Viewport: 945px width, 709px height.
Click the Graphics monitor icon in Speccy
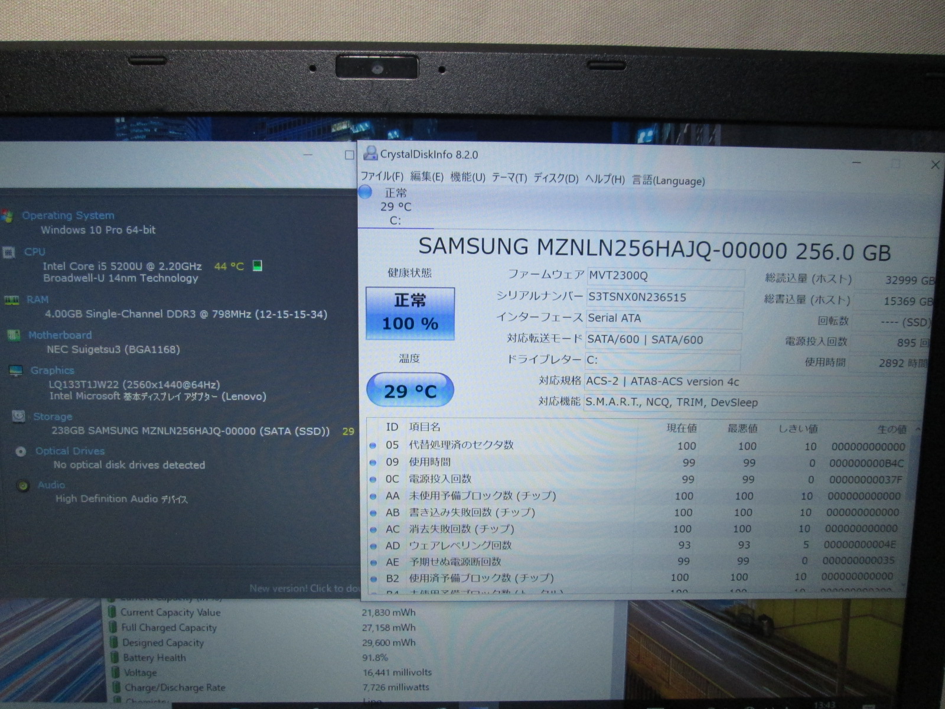(16, 371)
